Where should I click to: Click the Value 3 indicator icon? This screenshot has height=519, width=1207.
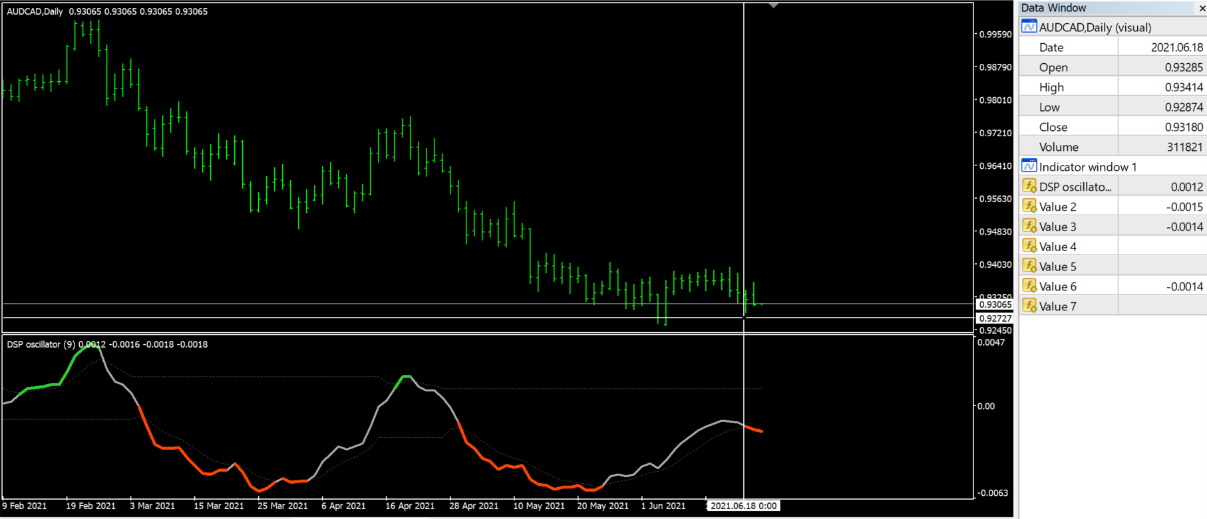tap(1029, 226)
